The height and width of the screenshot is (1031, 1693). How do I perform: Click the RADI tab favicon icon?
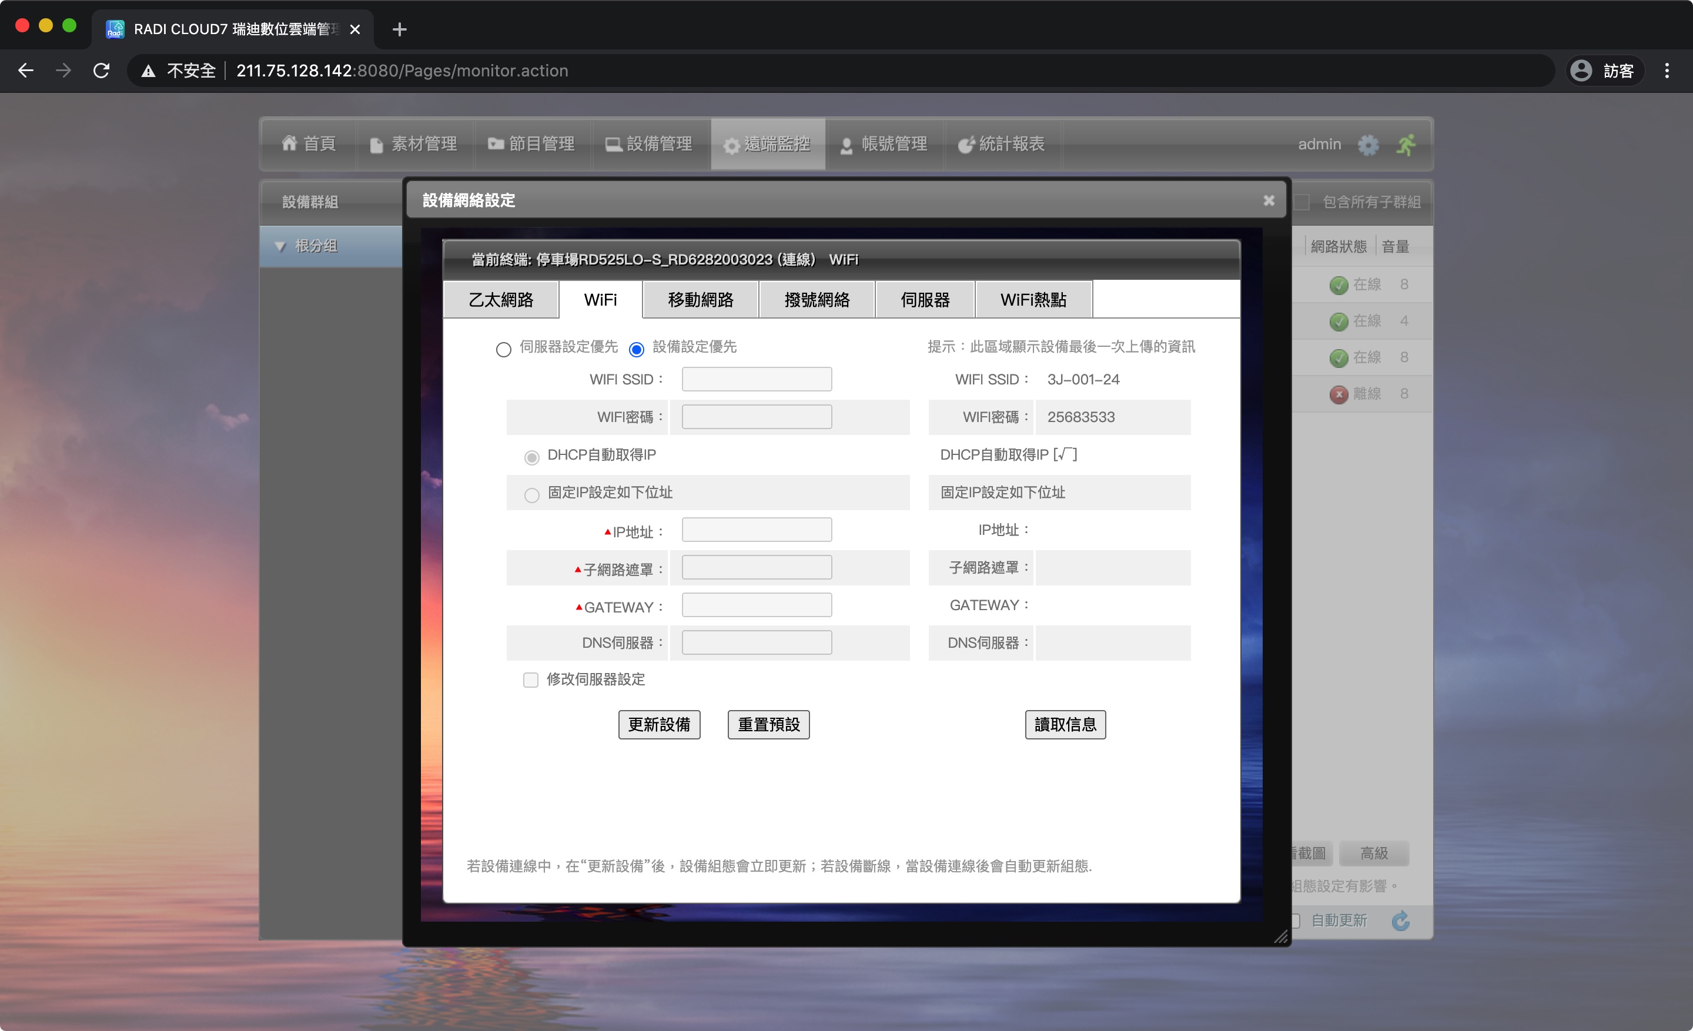(115, 29)
